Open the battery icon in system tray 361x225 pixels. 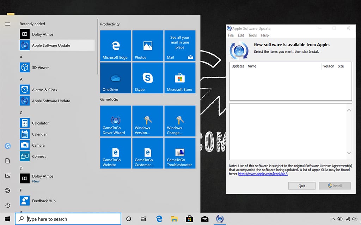tap(340, 219)
